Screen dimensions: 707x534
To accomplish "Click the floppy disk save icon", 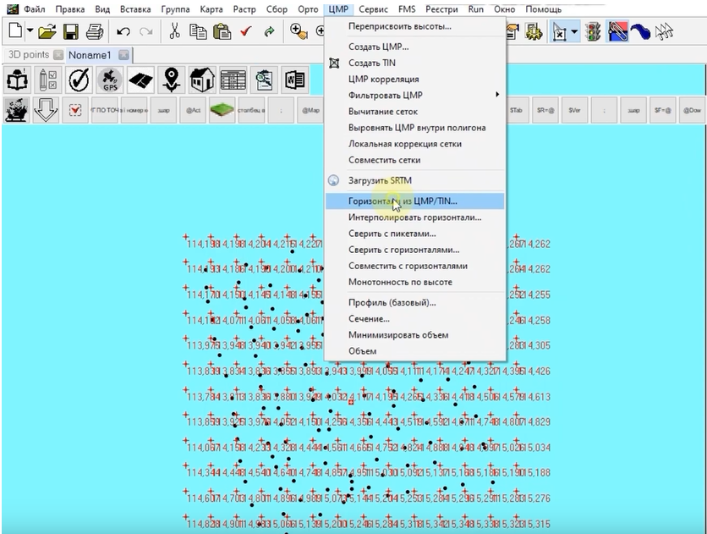I will click(x=71, y=31).
